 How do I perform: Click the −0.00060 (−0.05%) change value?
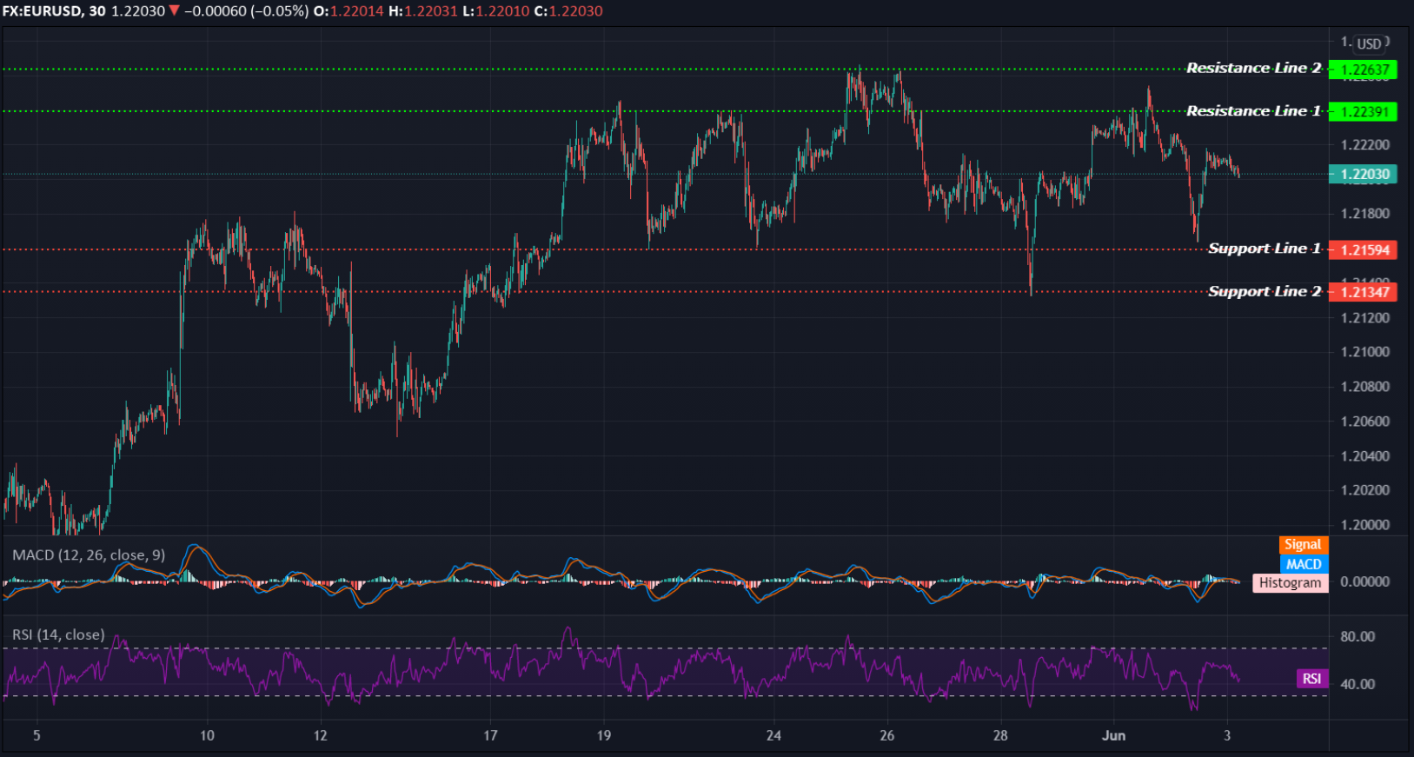point(246,11)
